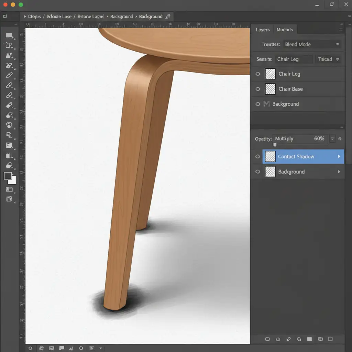
Task: Click the download arrow icon in layers footer
Action: 278,339
